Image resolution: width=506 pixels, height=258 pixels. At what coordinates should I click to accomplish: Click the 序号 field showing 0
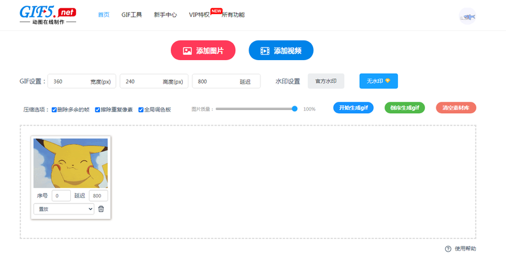[x=61, y=196]
